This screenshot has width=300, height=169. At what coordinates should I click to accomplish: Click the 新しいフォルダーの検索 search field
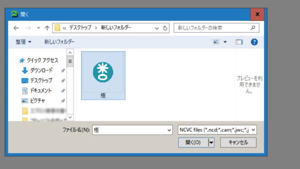[217, 28]
